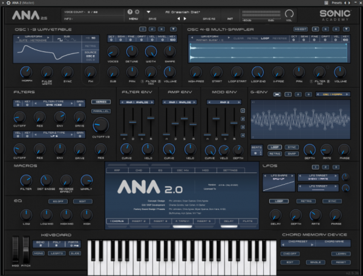
Task: Adjust the Detune knob
Action: pos(132,51)
